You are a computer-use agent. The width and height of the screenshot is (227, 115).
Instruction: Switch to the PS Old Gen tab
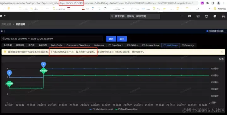(x=132, y=45)
